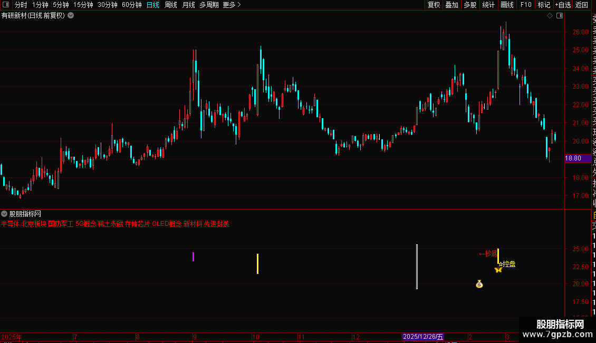This screenshot has height=343, width=596.
Task: Select the 日线 daily chart tab
Action: pos(153,5)
